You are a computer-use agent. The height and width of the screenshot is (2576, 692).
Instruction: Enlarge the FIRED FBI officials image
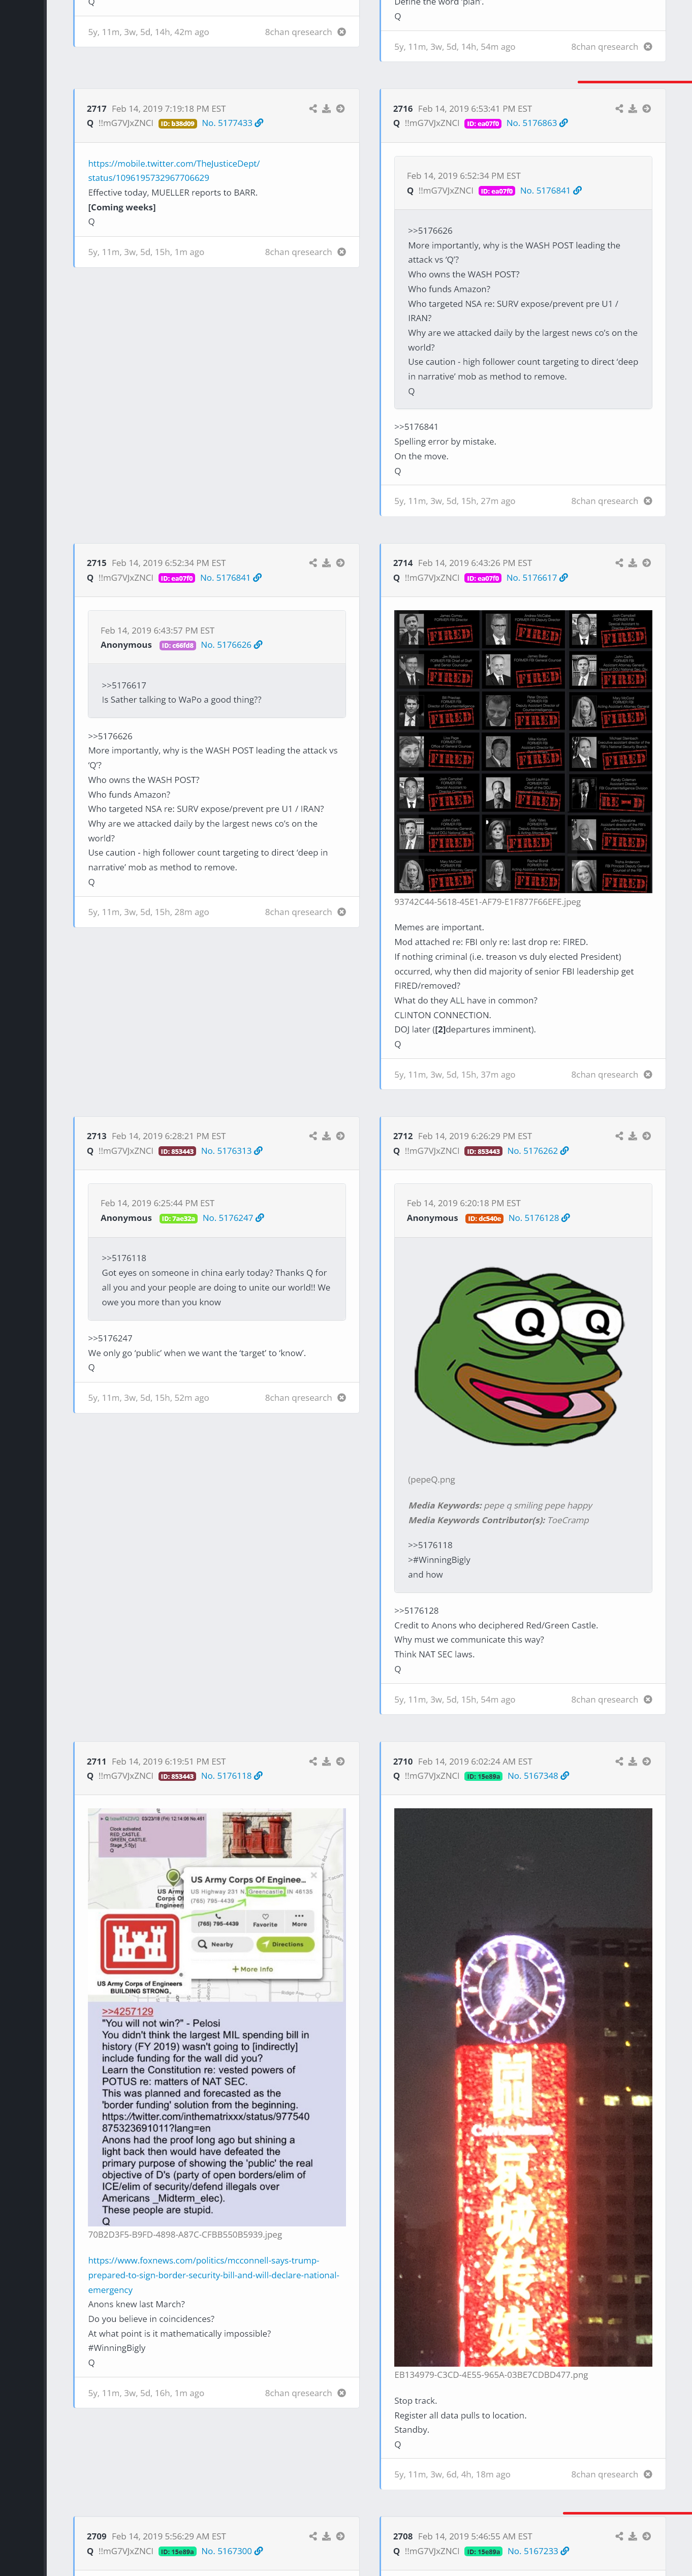point(523,751)
